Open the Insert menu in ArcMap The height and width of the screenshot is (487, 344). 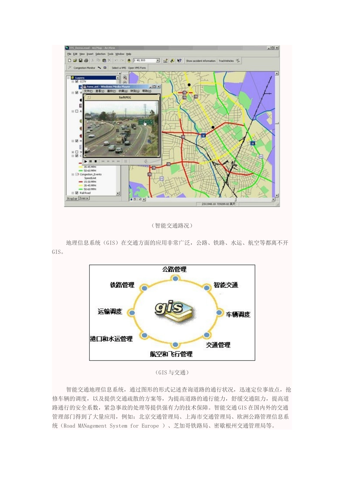click(x=90, y=54)
